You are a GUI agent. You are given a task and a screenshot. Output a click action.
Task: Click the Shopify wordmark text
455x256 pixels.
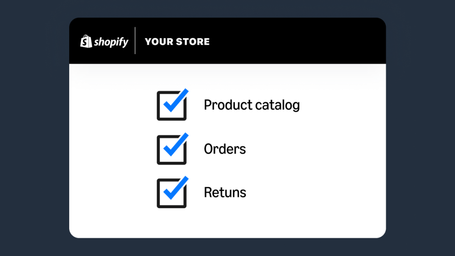(111, 42)
